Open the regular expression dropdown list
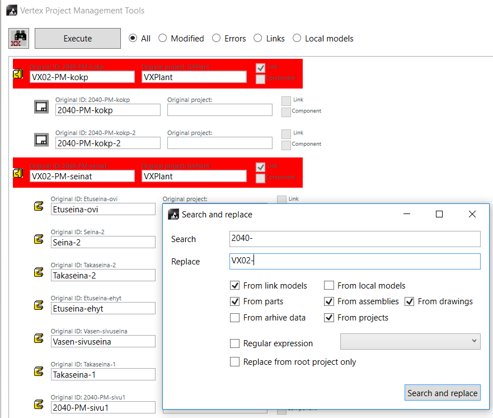Screen dimensions: 493x418 tap(410, 341)
